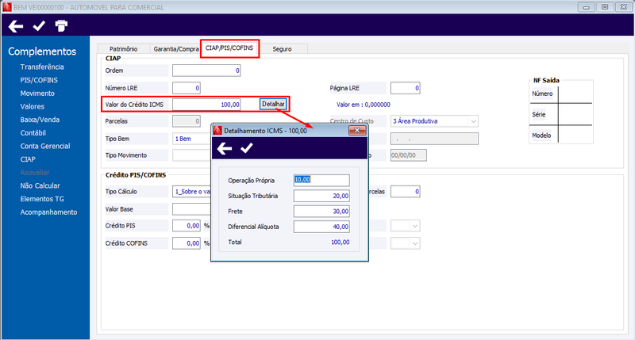Click the Tipo Movimento field
This screenshot has width=635, height=340.
click(191, 155)
